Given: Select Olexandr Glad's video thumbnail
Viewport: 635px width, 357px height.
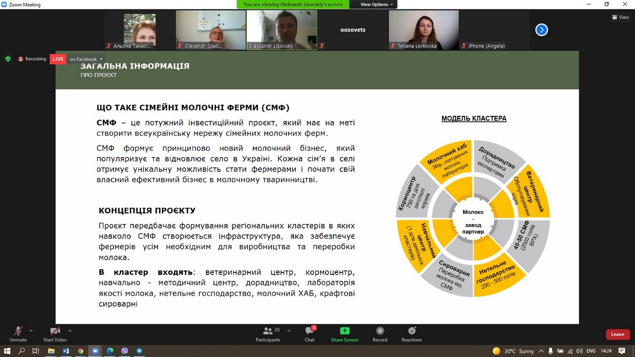Looking at the screenshot, I should 211,30.
